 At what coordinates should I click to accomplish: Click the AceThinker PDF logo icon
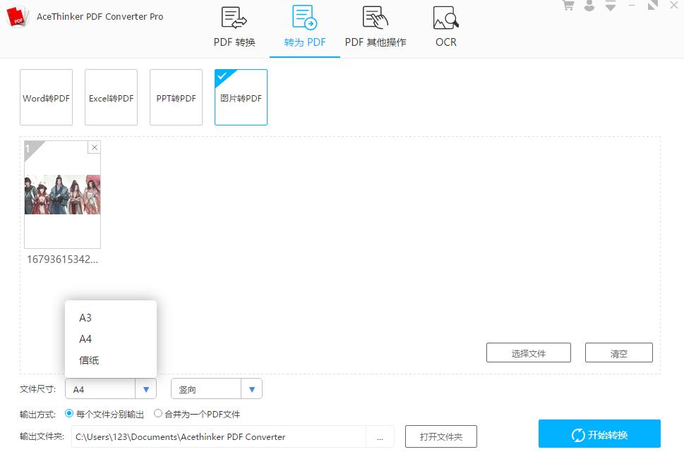(x=17, y=16)
